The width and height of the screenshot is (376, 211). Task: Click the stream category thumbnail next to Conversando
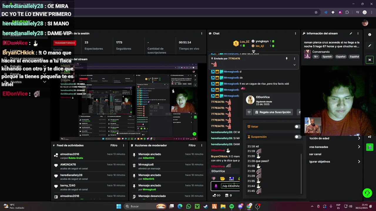[x=307, y=54]
